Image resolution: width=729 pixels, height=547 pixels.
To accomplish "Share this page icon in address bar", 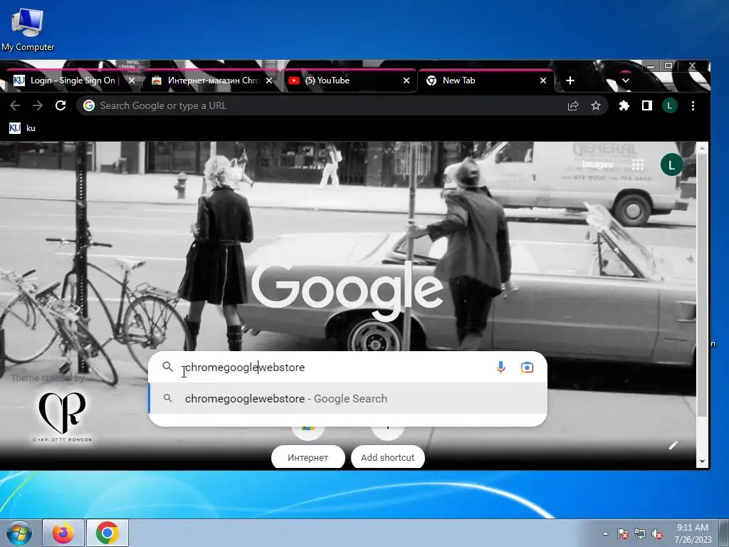I will 573,105.
